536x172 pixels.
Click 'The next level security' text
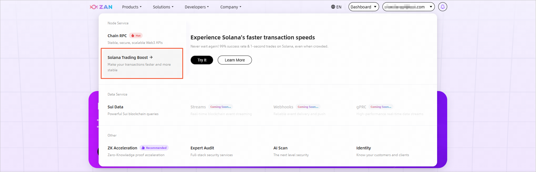pyautogui.click(x=291, y=155)
